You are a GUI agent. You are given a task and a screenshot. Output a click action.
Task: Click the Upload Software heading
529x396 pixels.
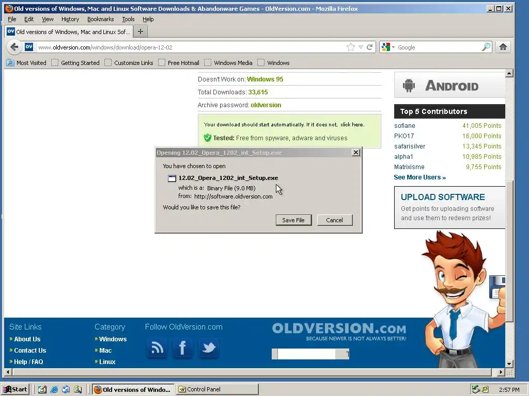(x=443, y=197)
